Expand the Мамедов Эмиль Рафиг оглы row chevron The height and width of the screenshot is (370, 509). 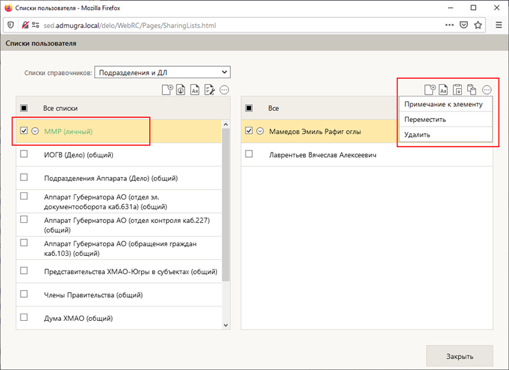(260, 131)
